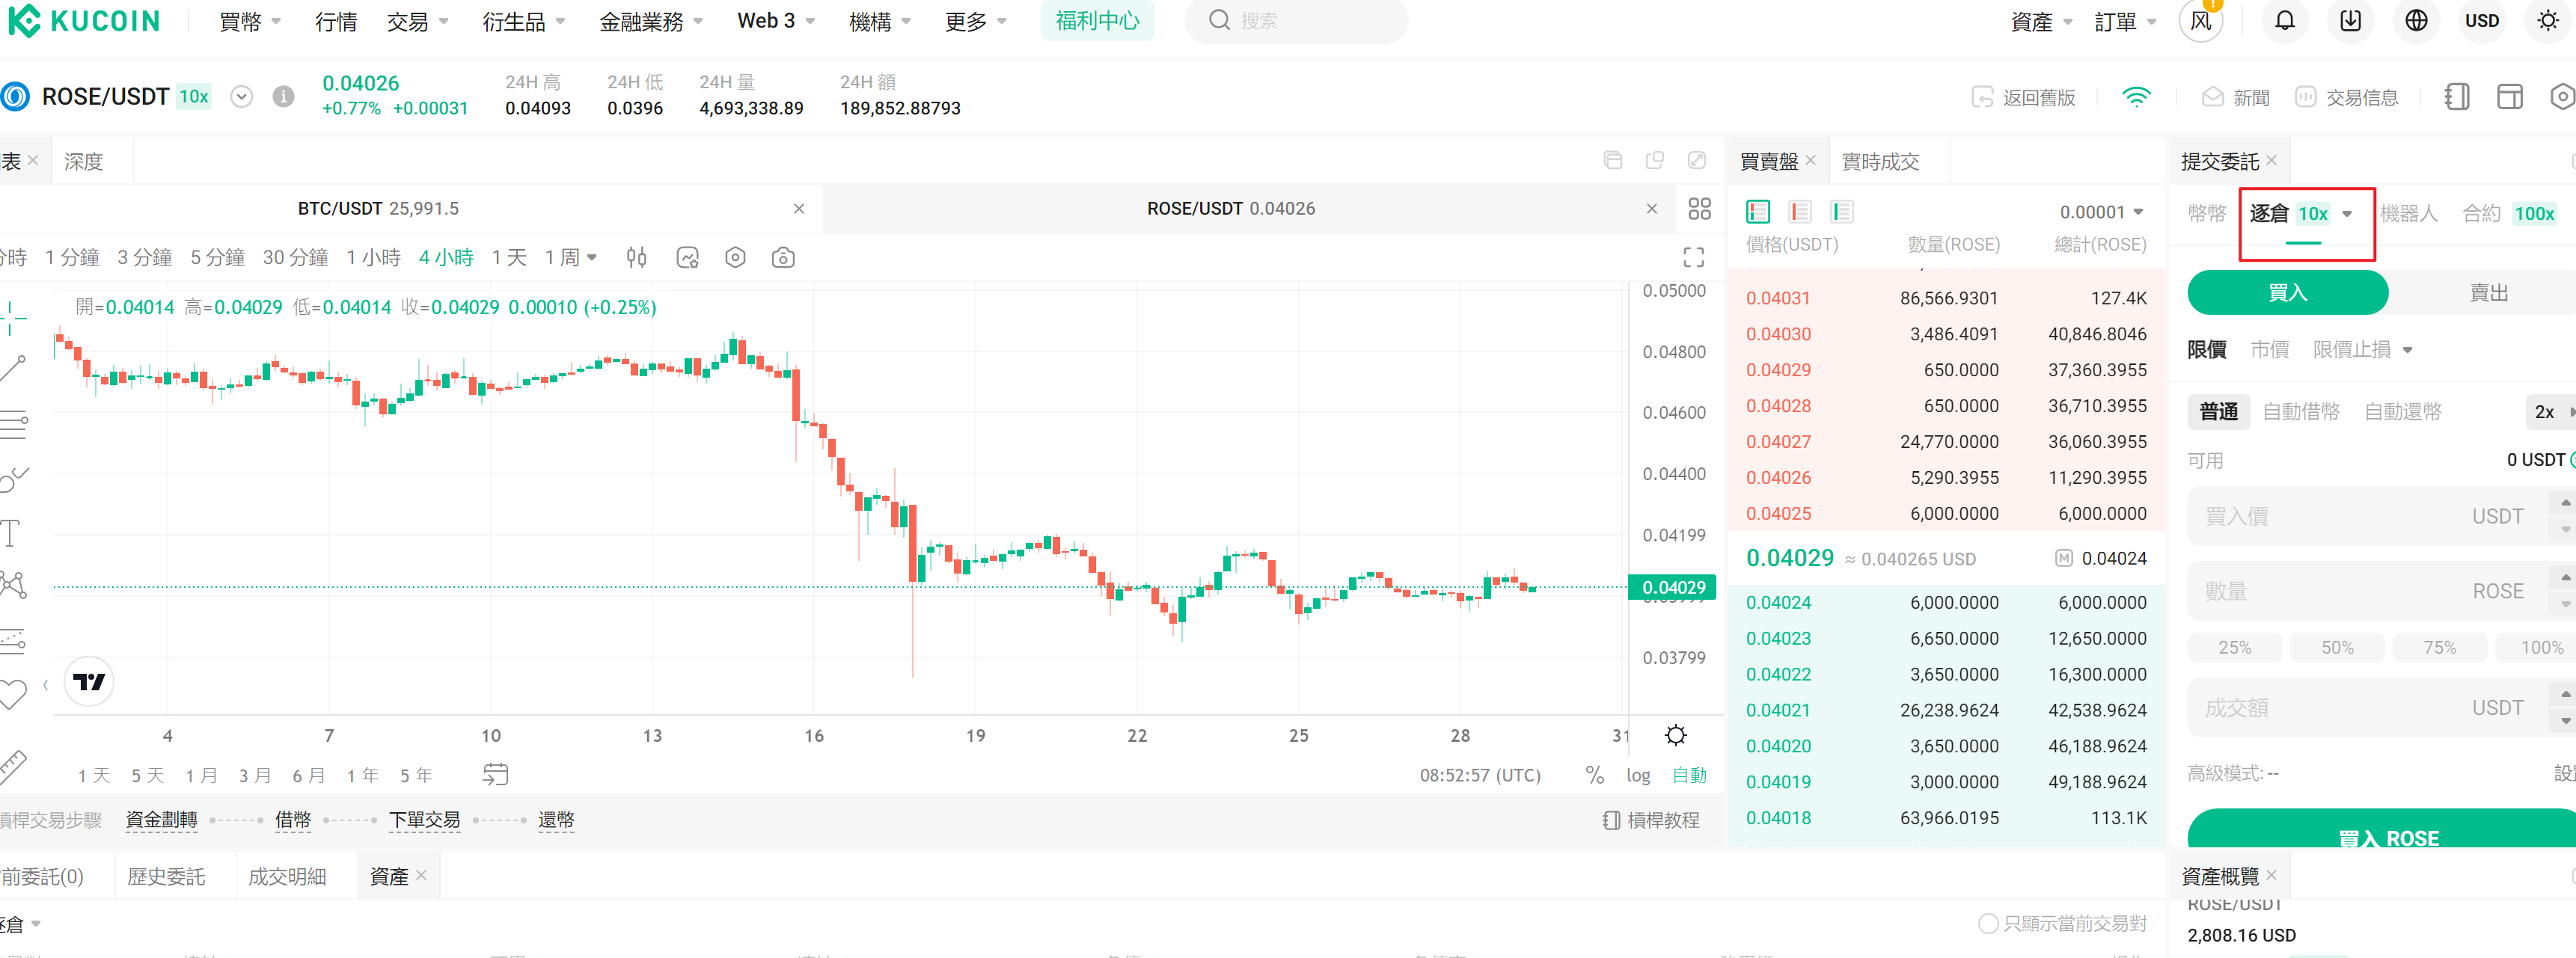Toggle auto scale on chart
2576x958 pixels.
[1689, 775]
